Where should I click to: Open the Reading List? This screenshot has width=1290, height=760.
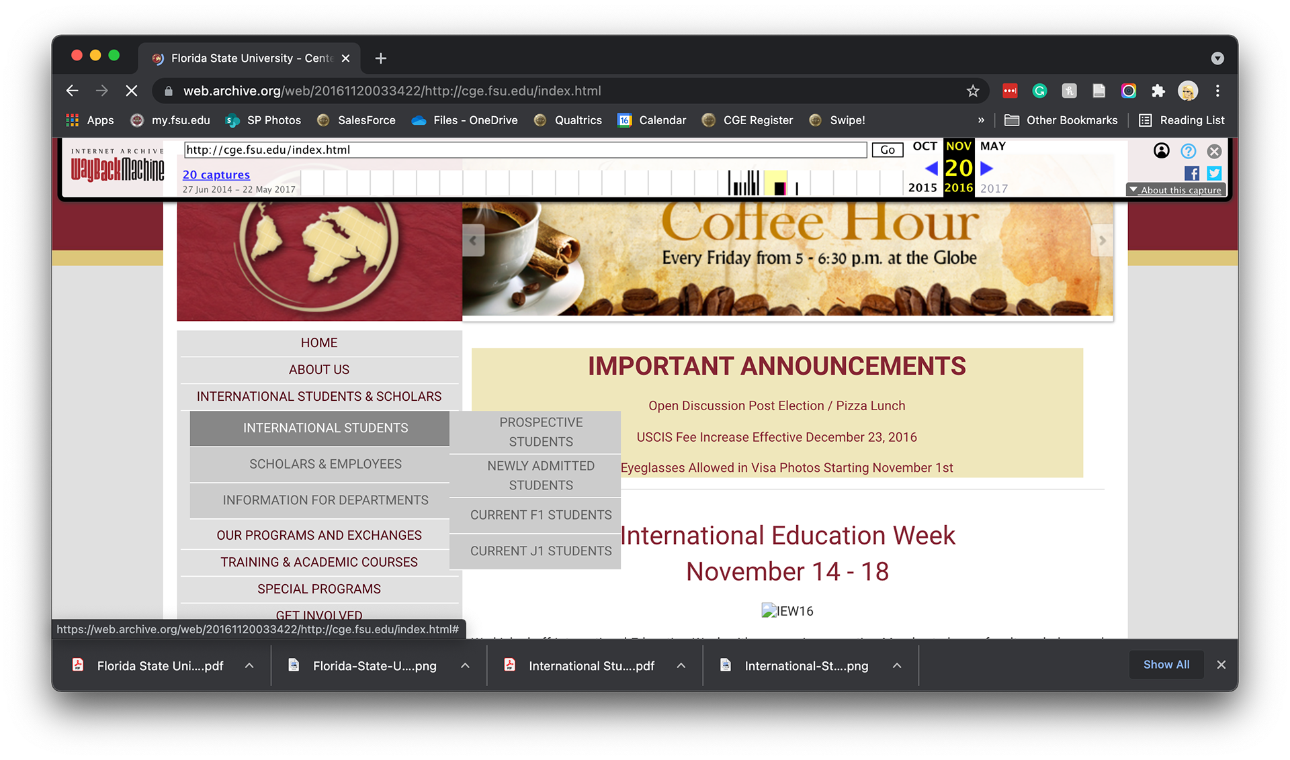1182,120
